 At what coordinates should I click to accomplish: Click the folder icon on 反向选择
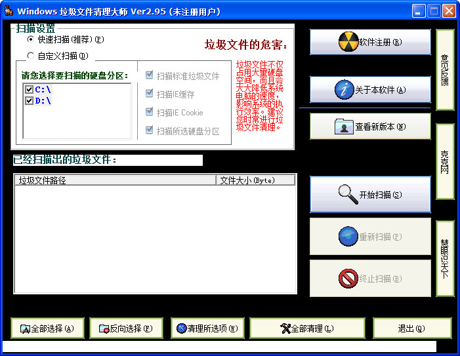(104, 328)
